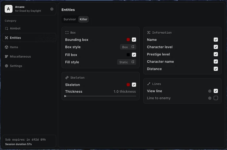
Task: Click the Items cube icon
Action: coord(7,47)
